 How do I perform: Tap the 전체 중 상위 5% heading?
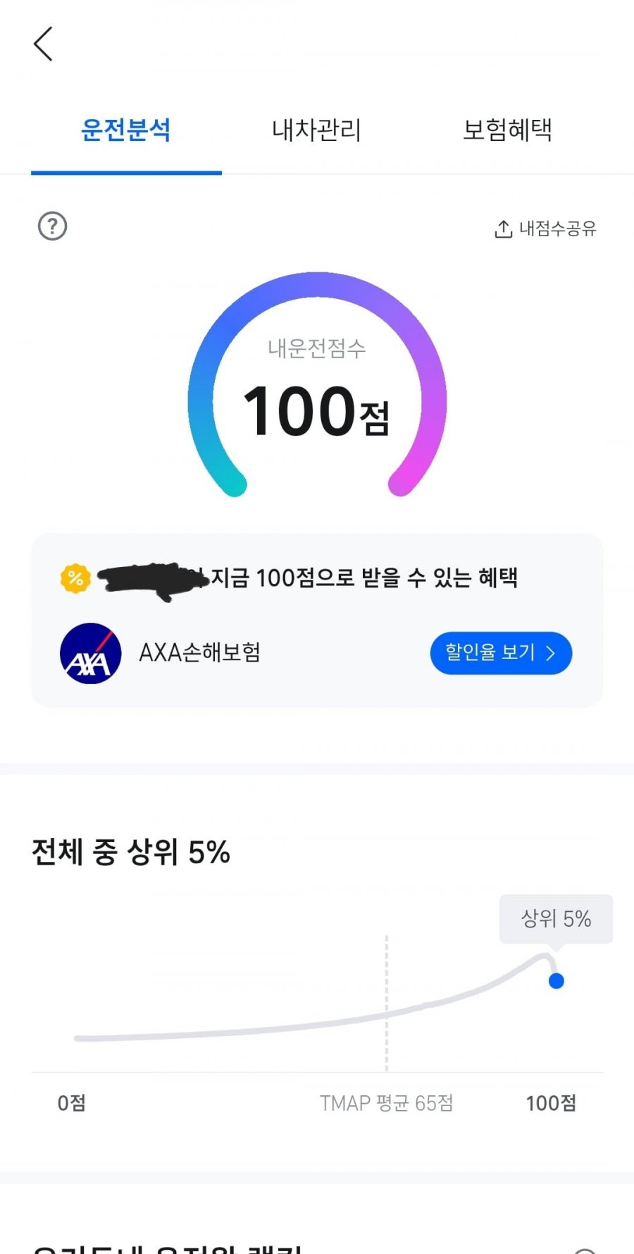tap(131, 852)
